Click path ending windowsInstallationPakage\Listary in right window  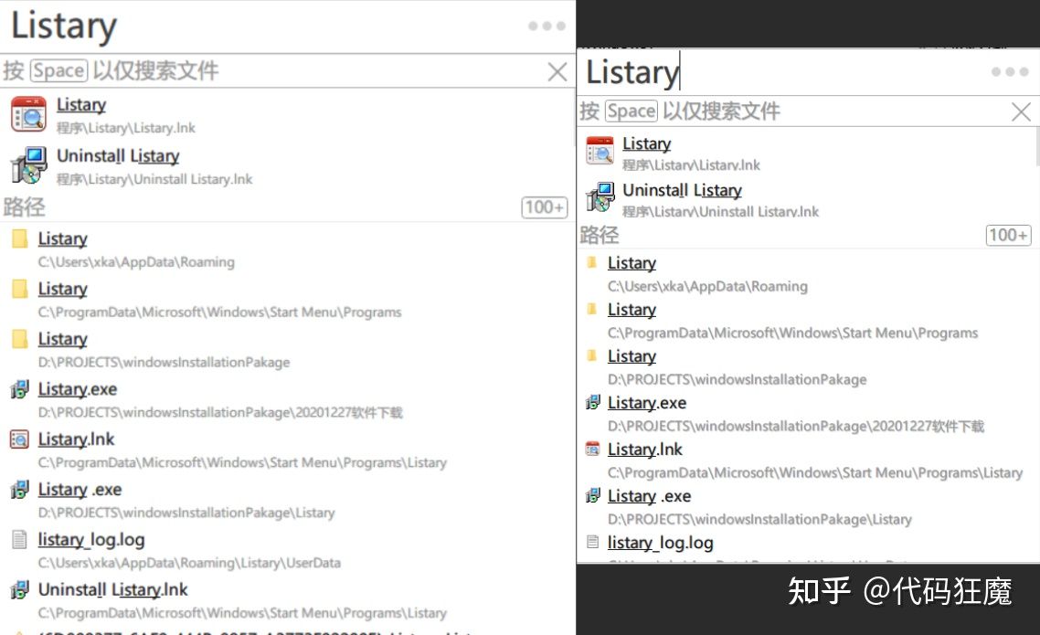click(759, 519)
